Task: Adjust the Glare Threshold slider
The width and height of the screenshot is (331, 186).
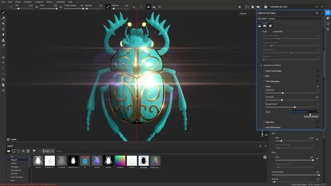Action: (x=292, y=100)
